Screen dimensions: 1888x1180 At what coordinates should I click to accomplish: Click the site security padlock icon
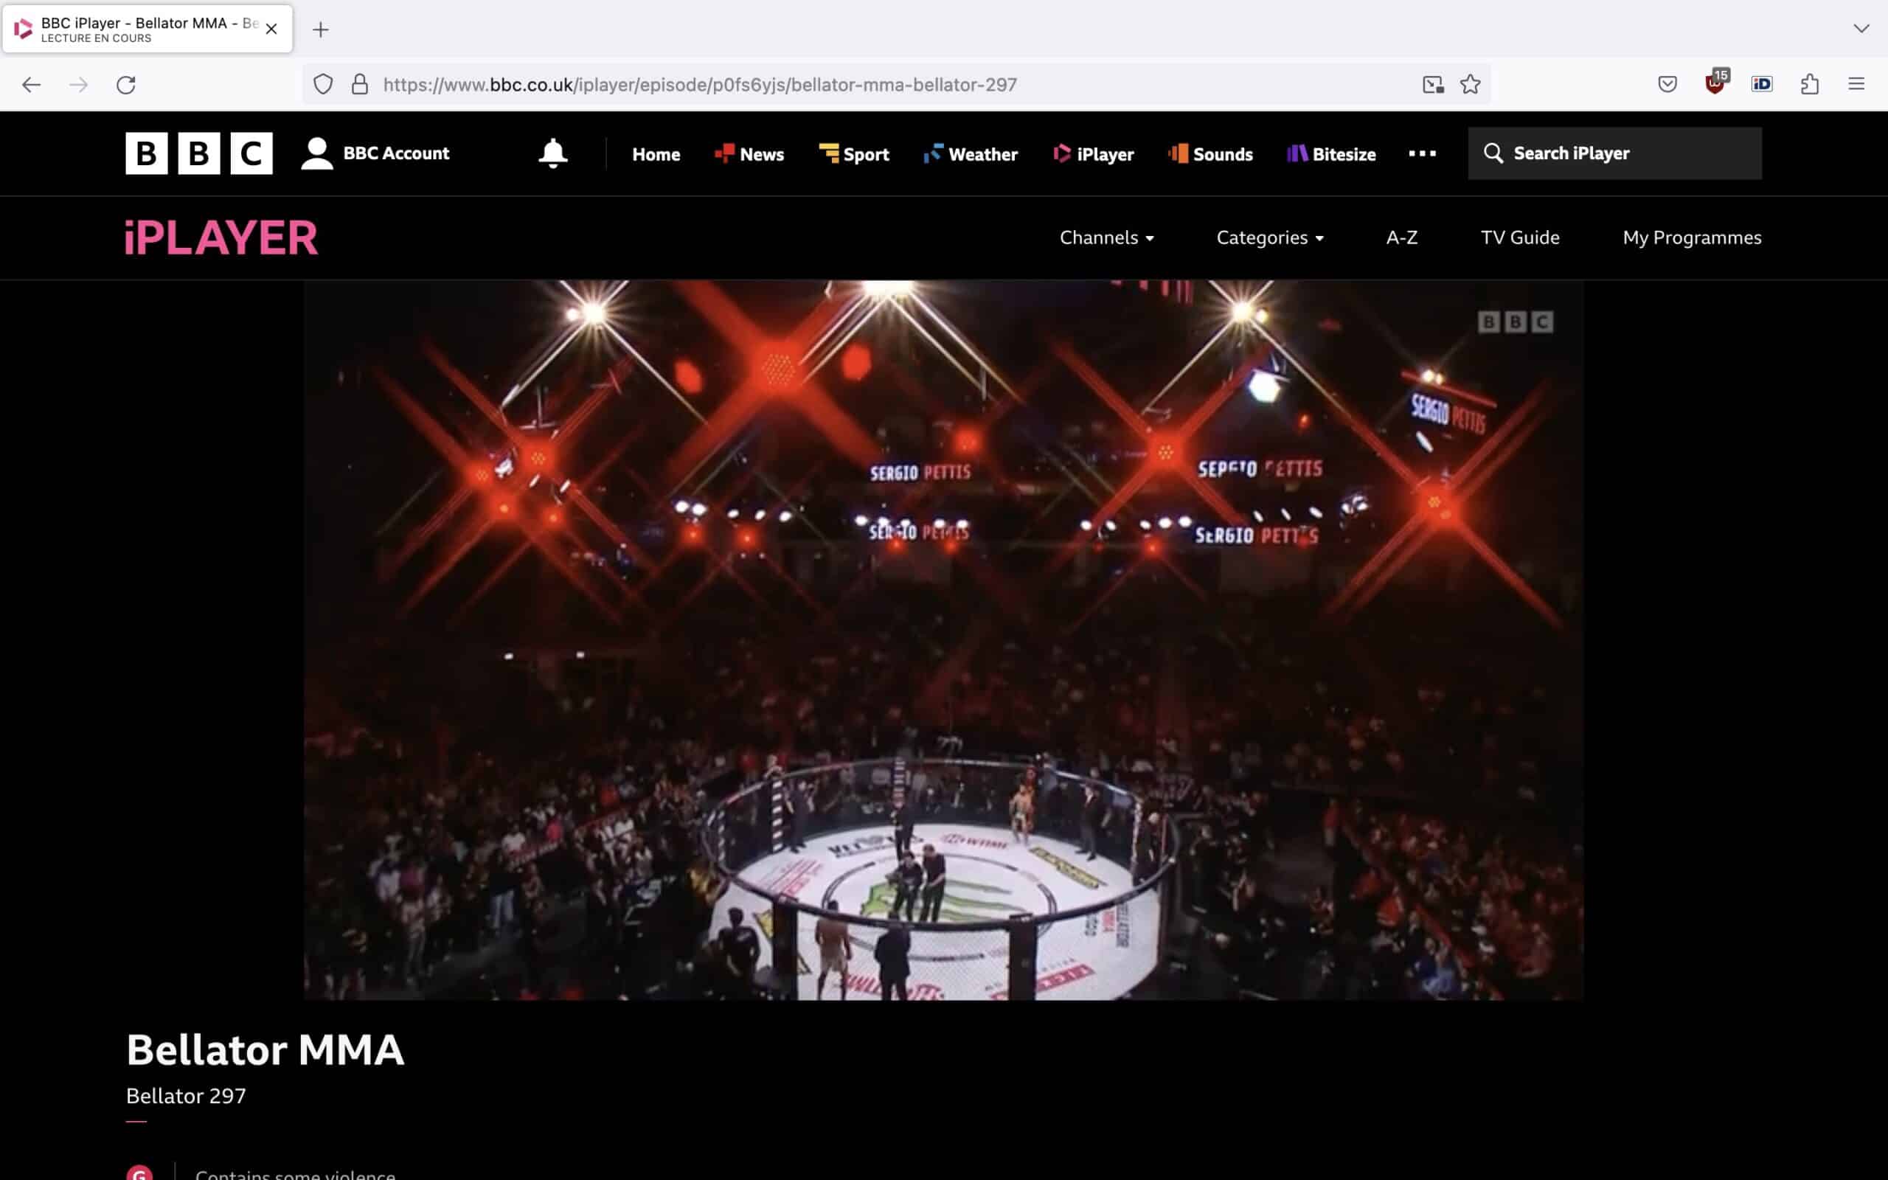[360, 84]
